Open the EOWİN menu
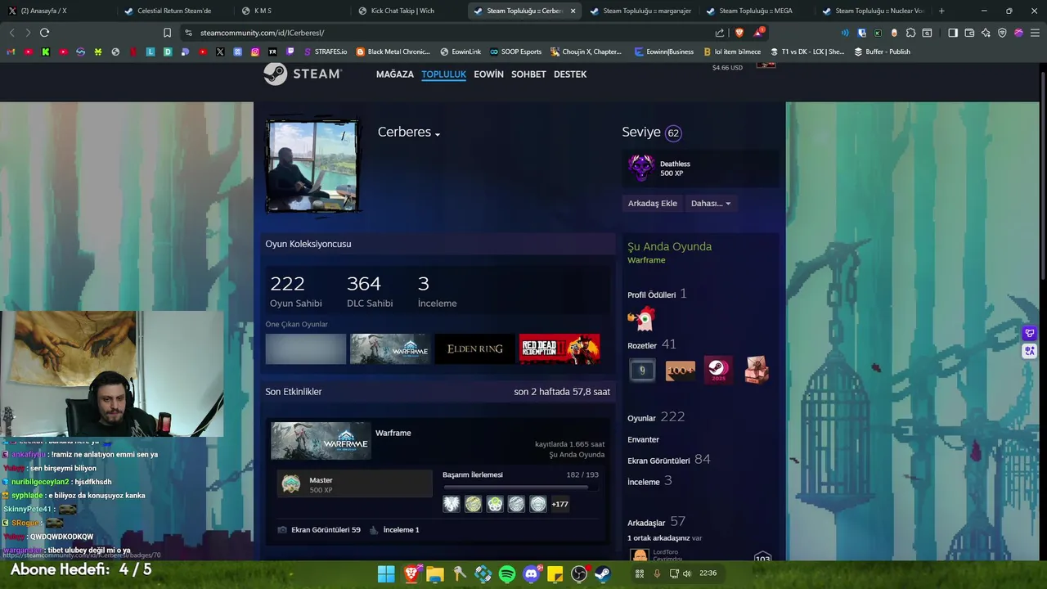 [488, 74]
